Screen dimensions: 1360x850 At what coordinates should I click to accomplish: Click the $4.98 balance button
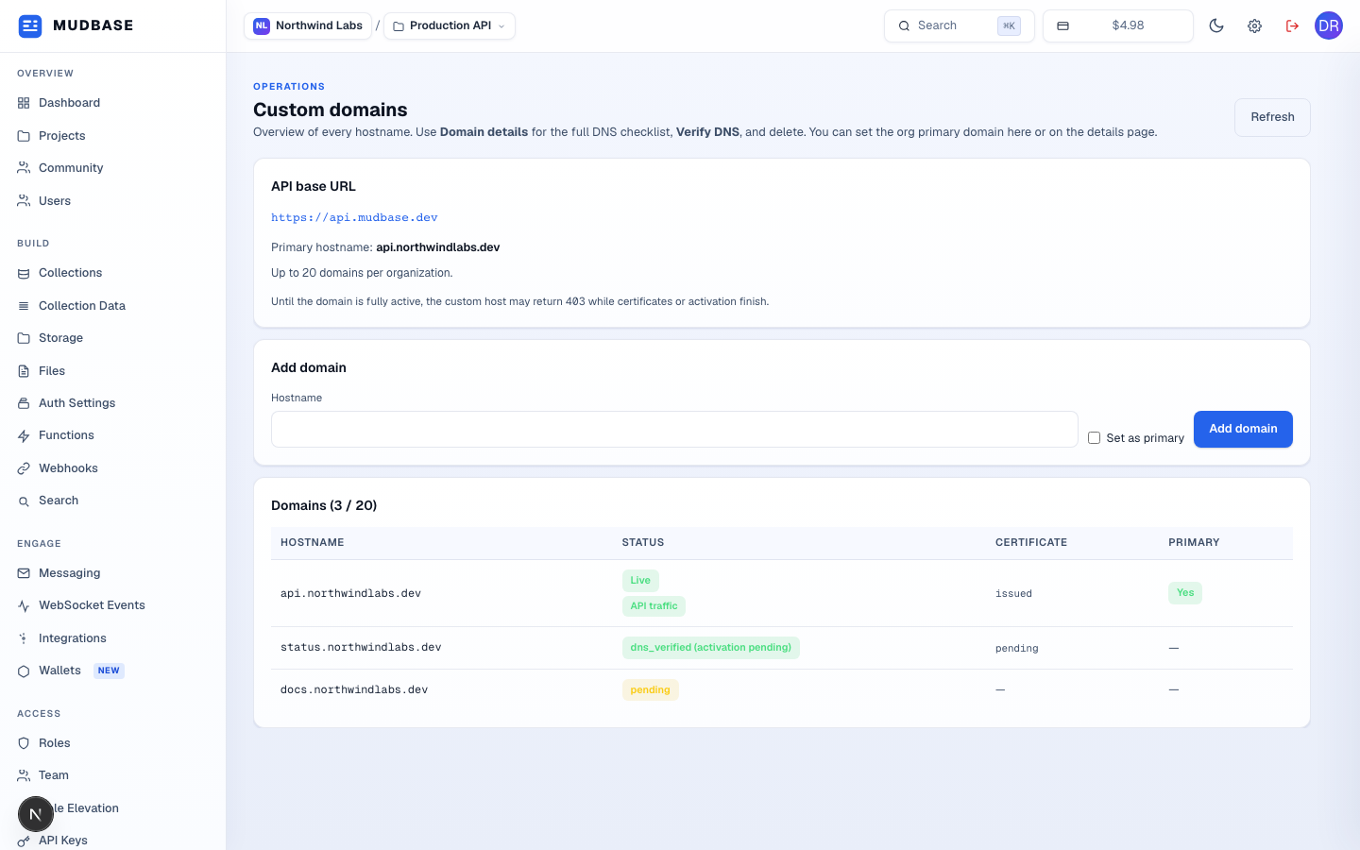click(x=1118, y=25)
